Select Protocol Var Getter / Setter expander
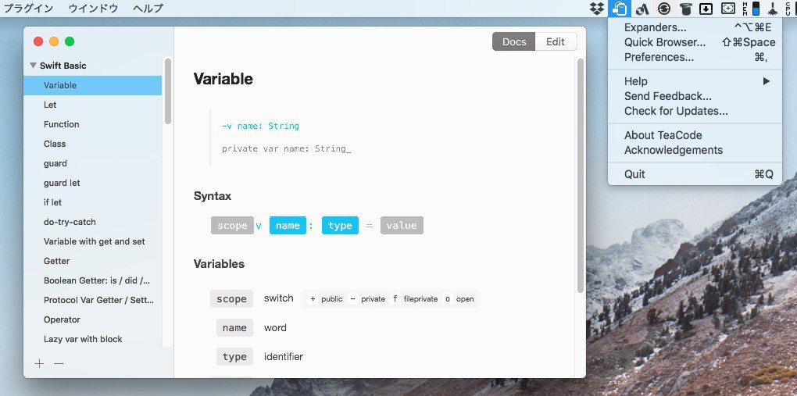 pyautogui.click(x=92, y=300)
